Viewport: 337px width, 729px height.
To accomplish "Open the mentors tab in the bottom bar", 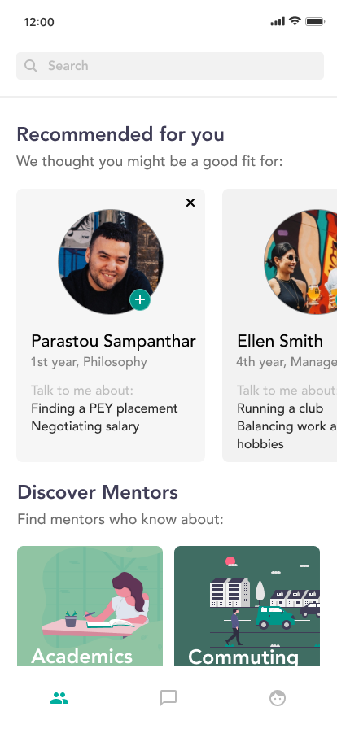I will point(59,698).
